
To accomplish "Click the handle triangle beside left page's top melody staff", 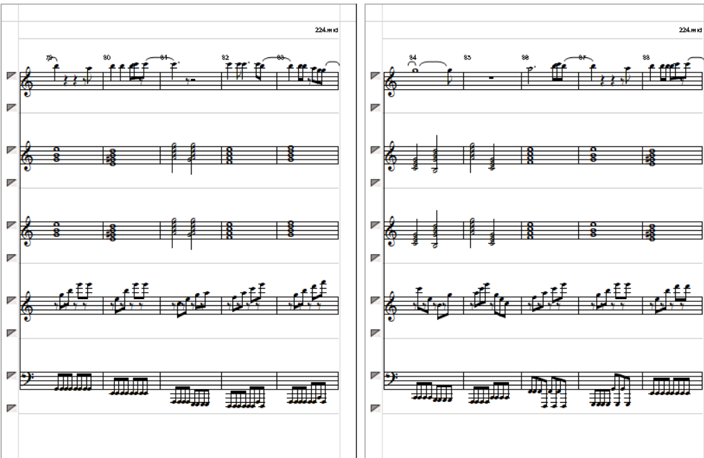I will click(12, 76).
